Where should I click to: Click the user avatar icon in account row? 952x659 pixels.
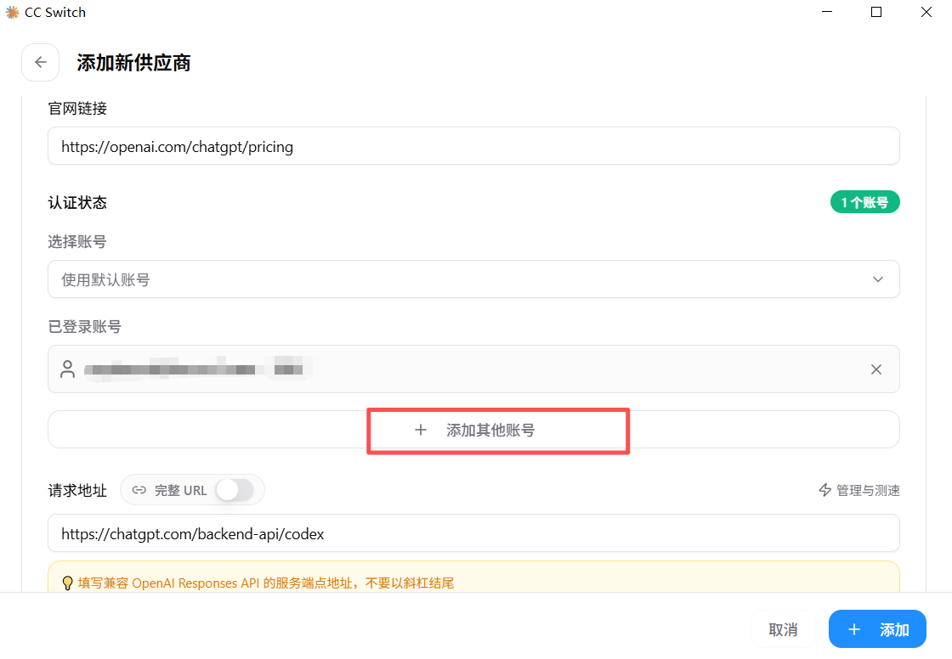(x=67, y=369)
